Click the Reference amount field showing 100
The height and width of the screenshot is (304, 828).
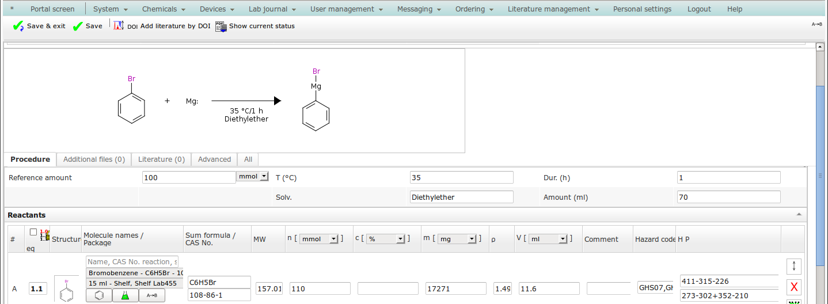point(189,177)
